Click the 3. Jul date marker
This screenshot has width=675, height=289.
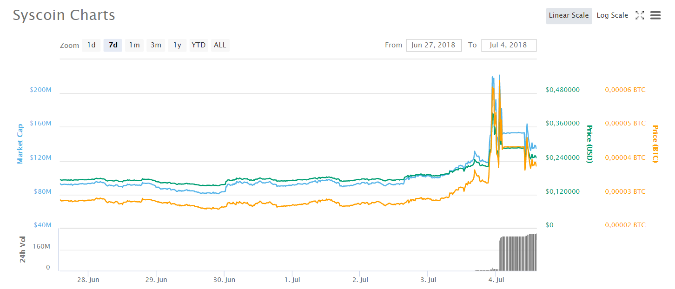tap(429, 280)
